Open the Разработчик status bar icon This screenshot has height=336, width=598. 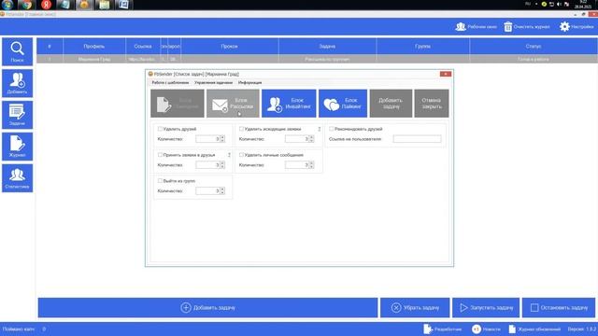coord(428,329)
